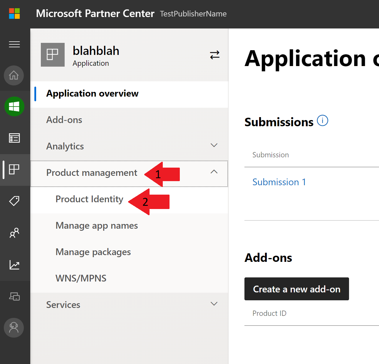This screenshot has height=364, width=379.
Task: Click the Add-ons section heading
Action: tap(269, 258)
